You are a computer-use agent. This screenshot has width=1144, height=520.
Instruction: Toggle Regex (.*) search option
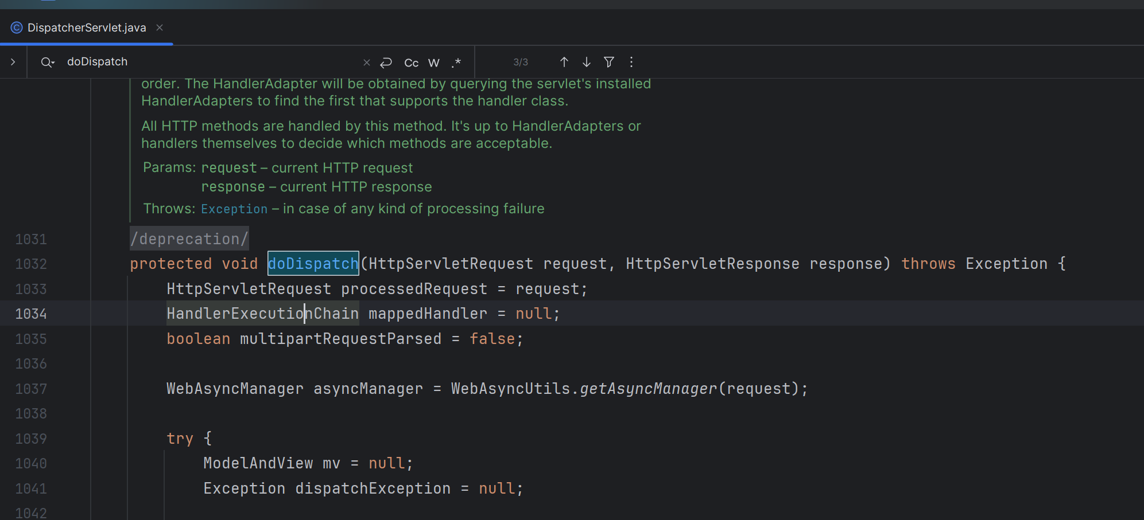click(456, 63)
